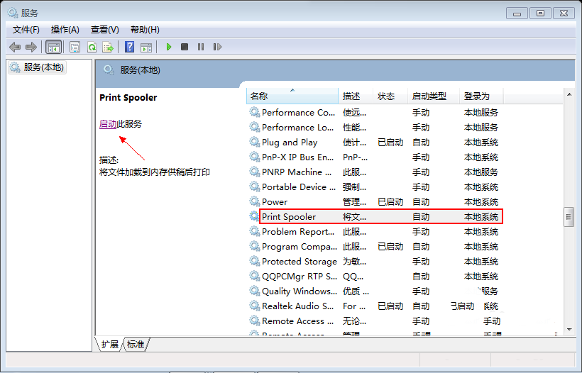The height and width of the screenshot is (373, 582).
Task: Select the Portable Device ... service
Action: (299, 187)
